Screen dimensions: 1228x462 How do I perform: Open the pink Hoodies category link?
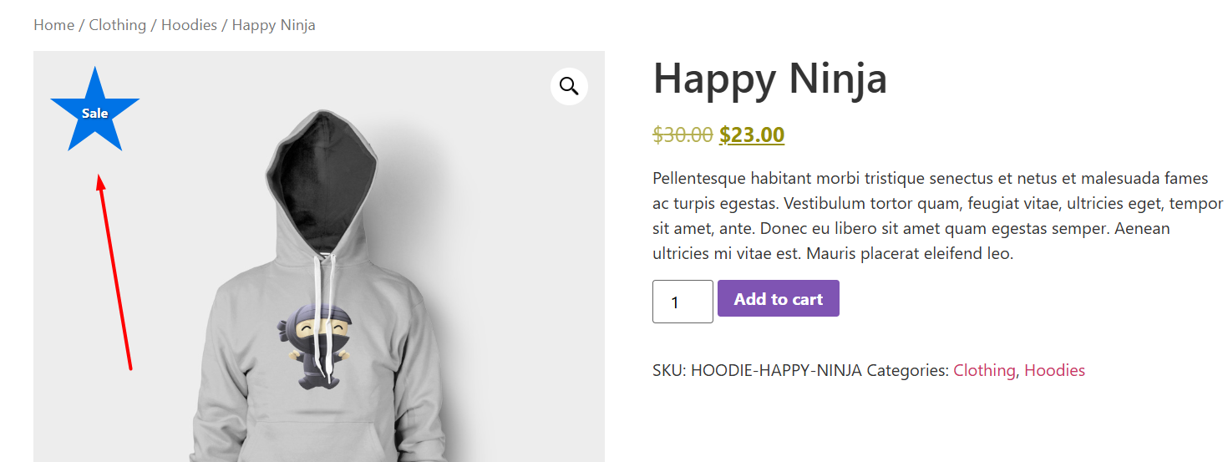1054,370
